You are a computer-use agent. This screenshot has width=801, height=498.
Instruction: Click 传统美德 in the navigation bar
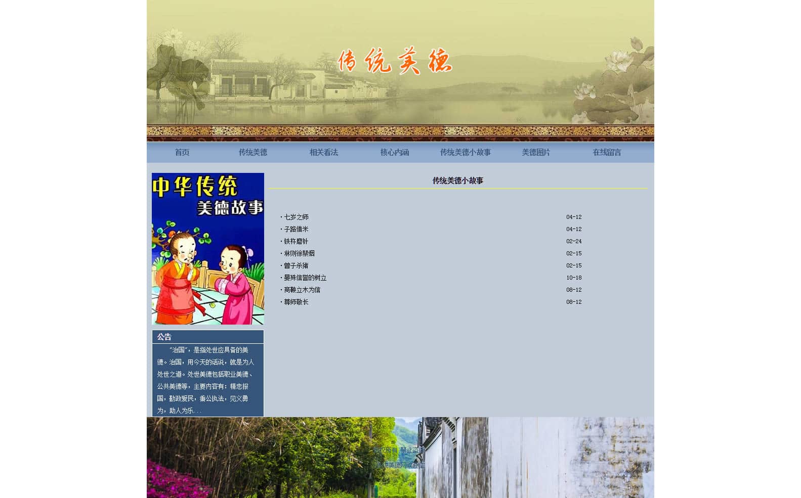point(253,152)
